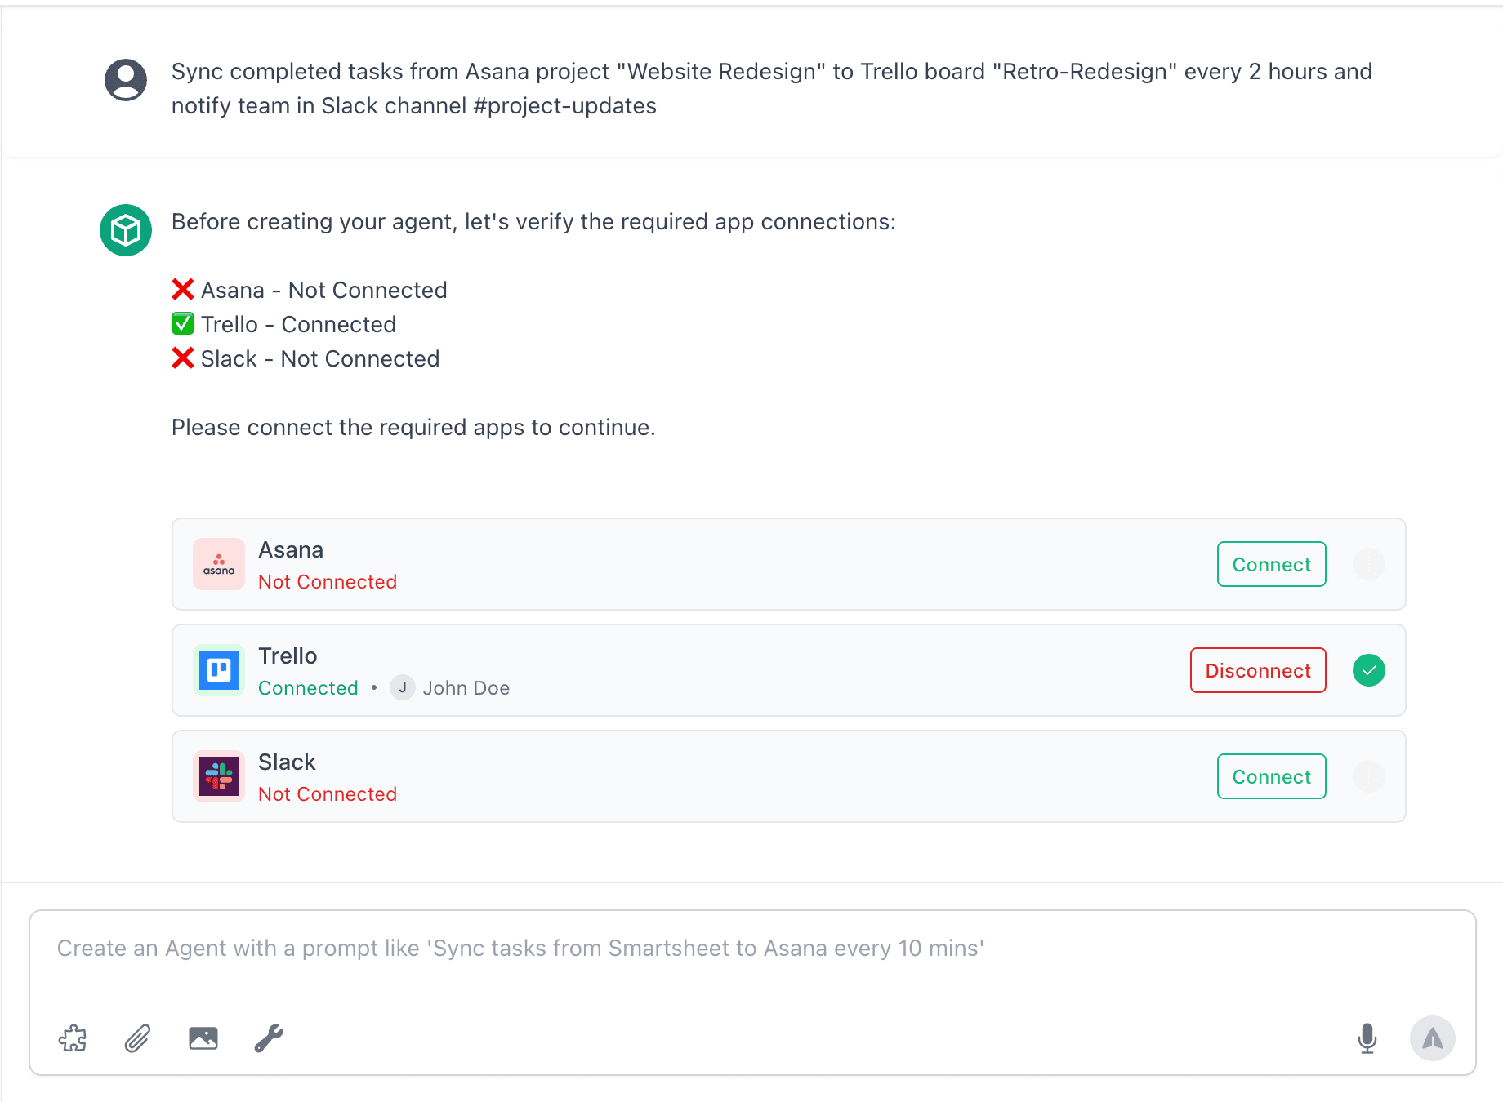Click the Asana app logo

219,564
